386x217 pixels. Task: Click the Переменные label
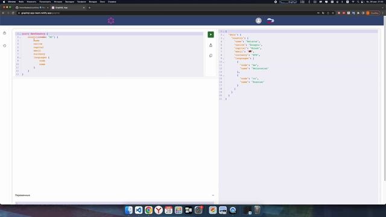22,195
